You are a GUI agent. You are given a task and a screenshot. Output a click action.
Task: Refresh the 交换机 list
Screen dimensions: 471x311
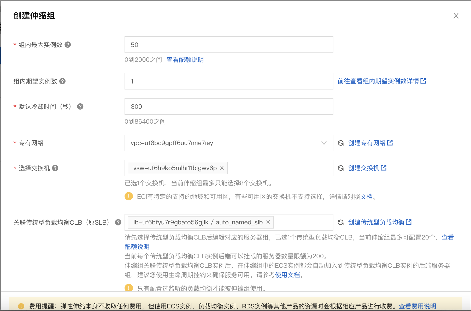(341, 168)
